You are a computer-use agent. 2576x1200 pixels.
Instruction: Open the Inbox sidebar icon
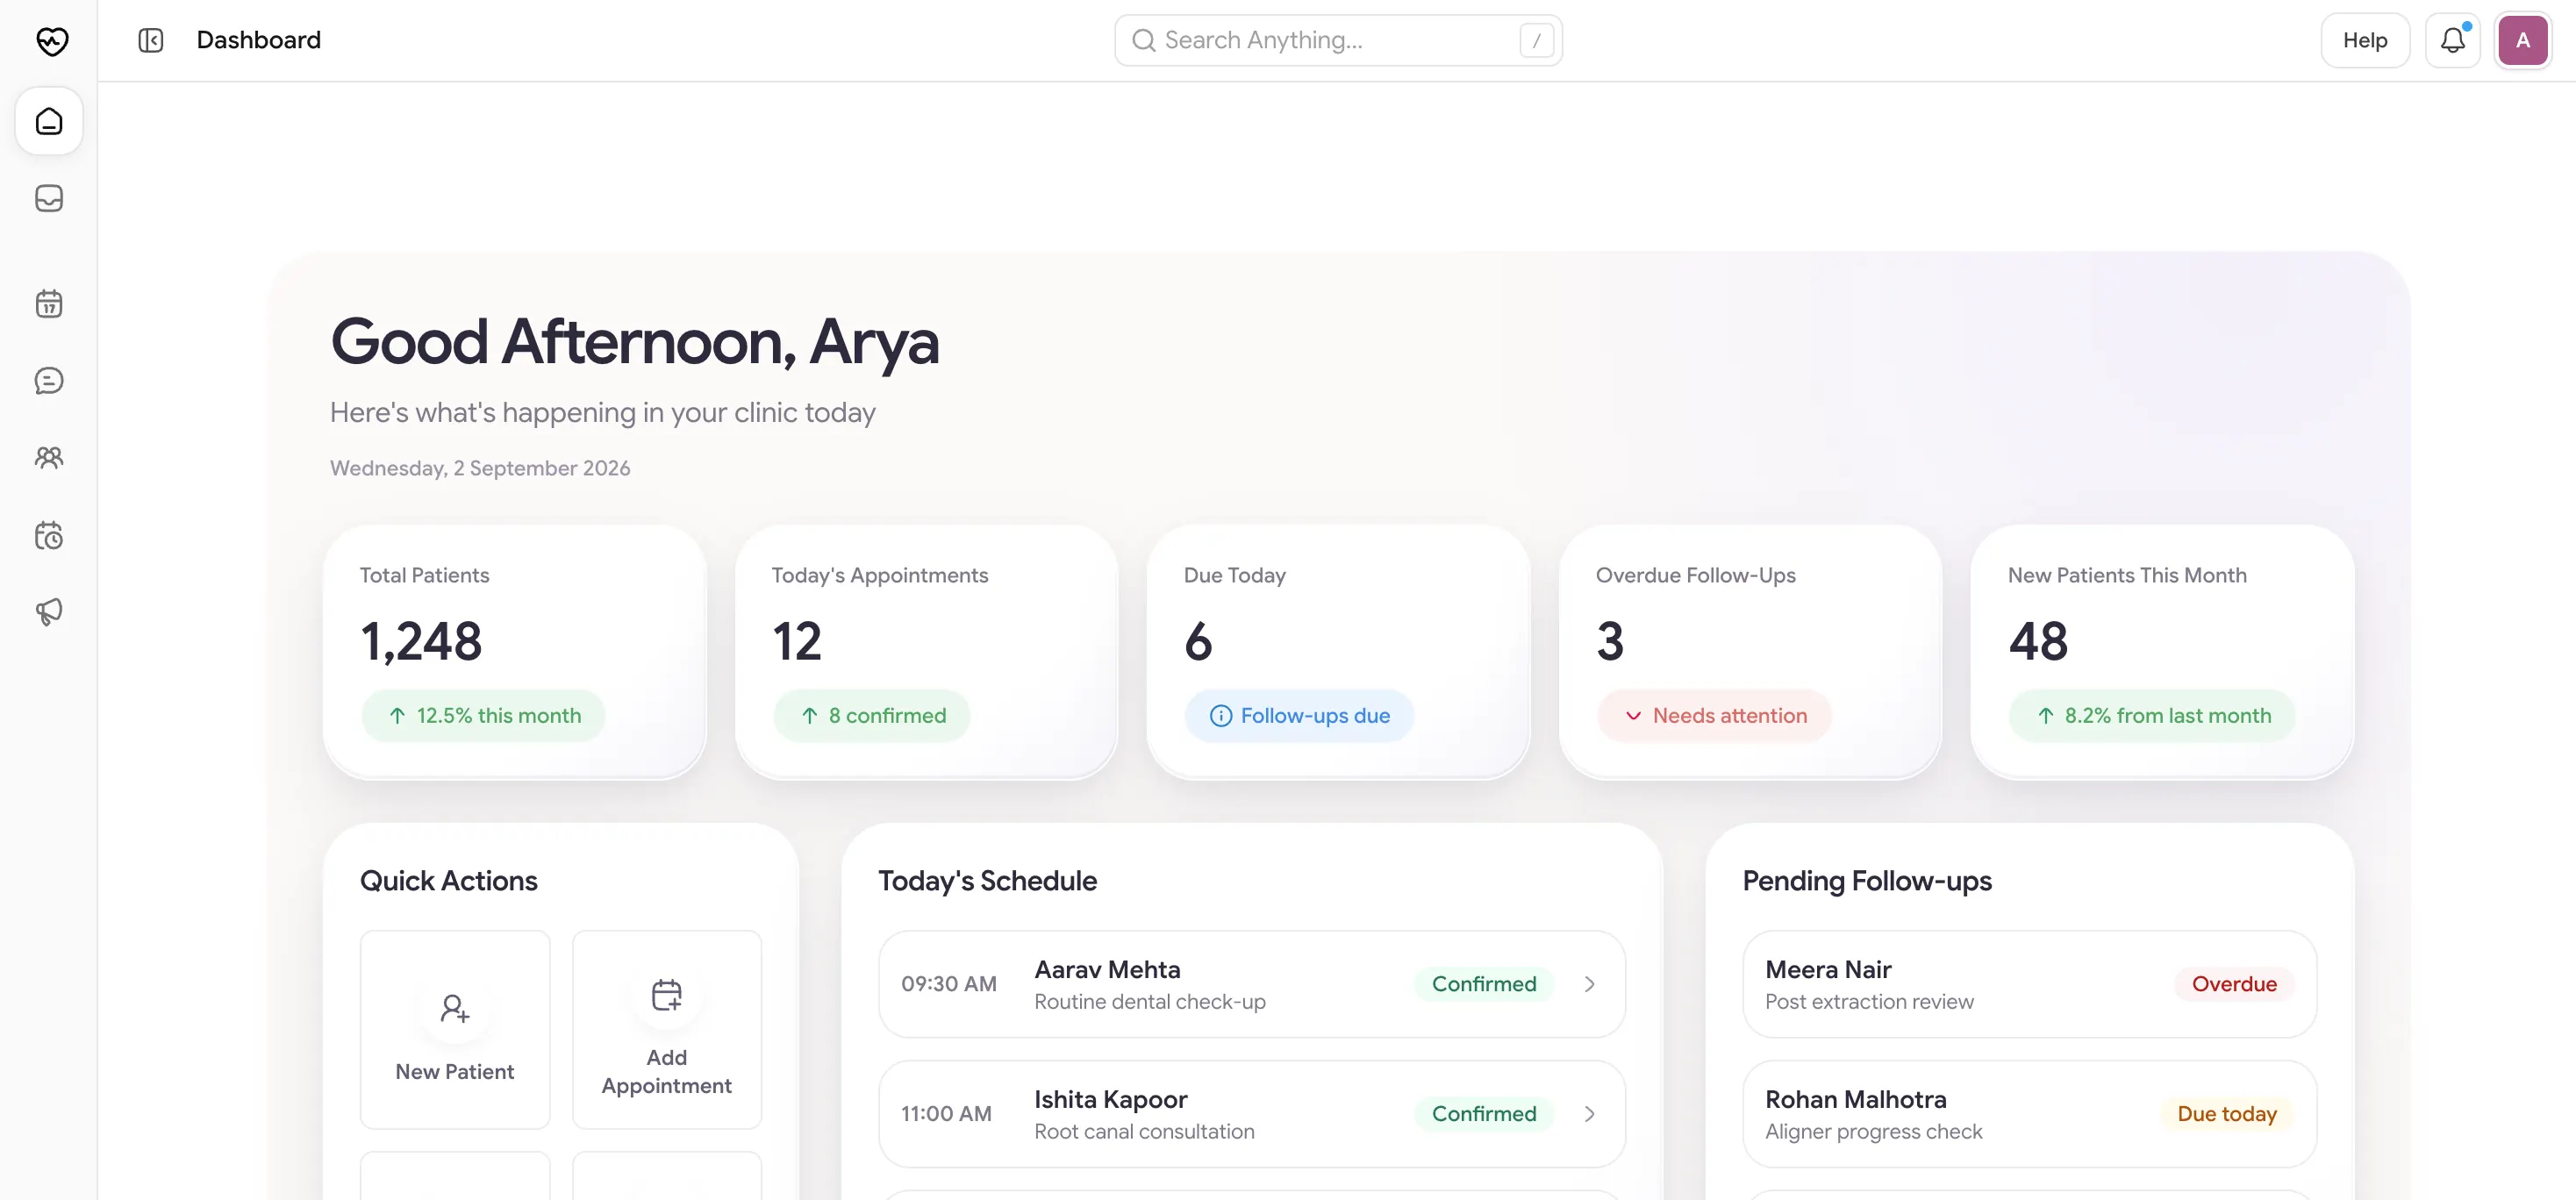(x=49, y=198)
